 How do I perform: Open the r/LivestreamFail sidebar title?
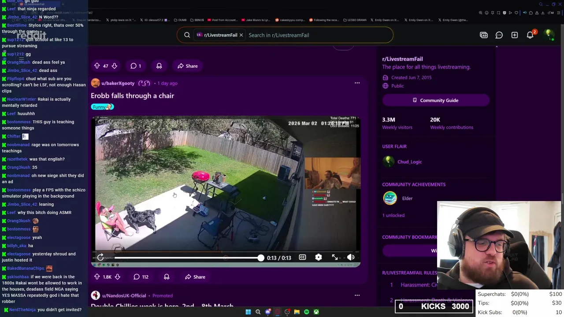pyautogui.click(x=402, y=59)
